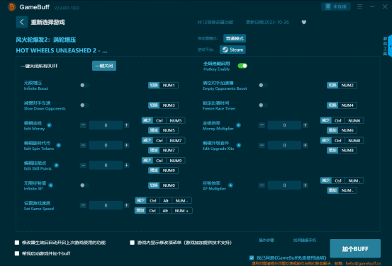Decrease the XP Multiplier value

[262, 185]
